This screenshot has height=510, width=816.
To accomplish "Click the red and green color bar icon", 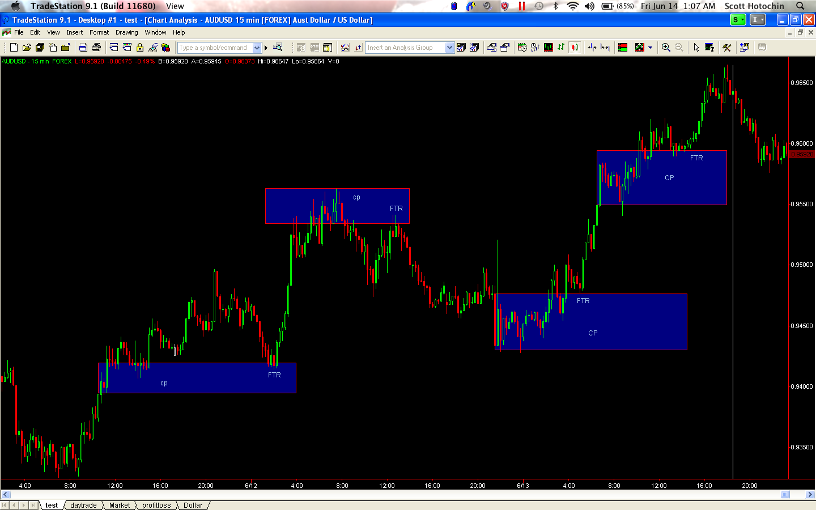I will coord(623,48).
